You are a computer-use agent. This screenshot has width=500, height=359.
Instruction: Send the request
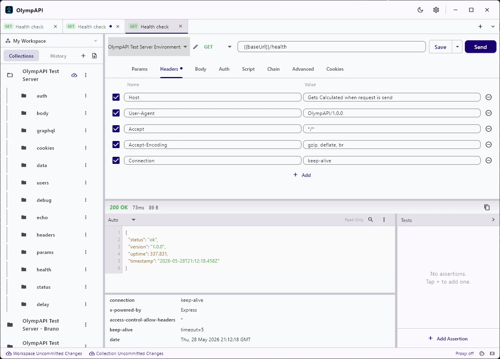click(480, 47)
